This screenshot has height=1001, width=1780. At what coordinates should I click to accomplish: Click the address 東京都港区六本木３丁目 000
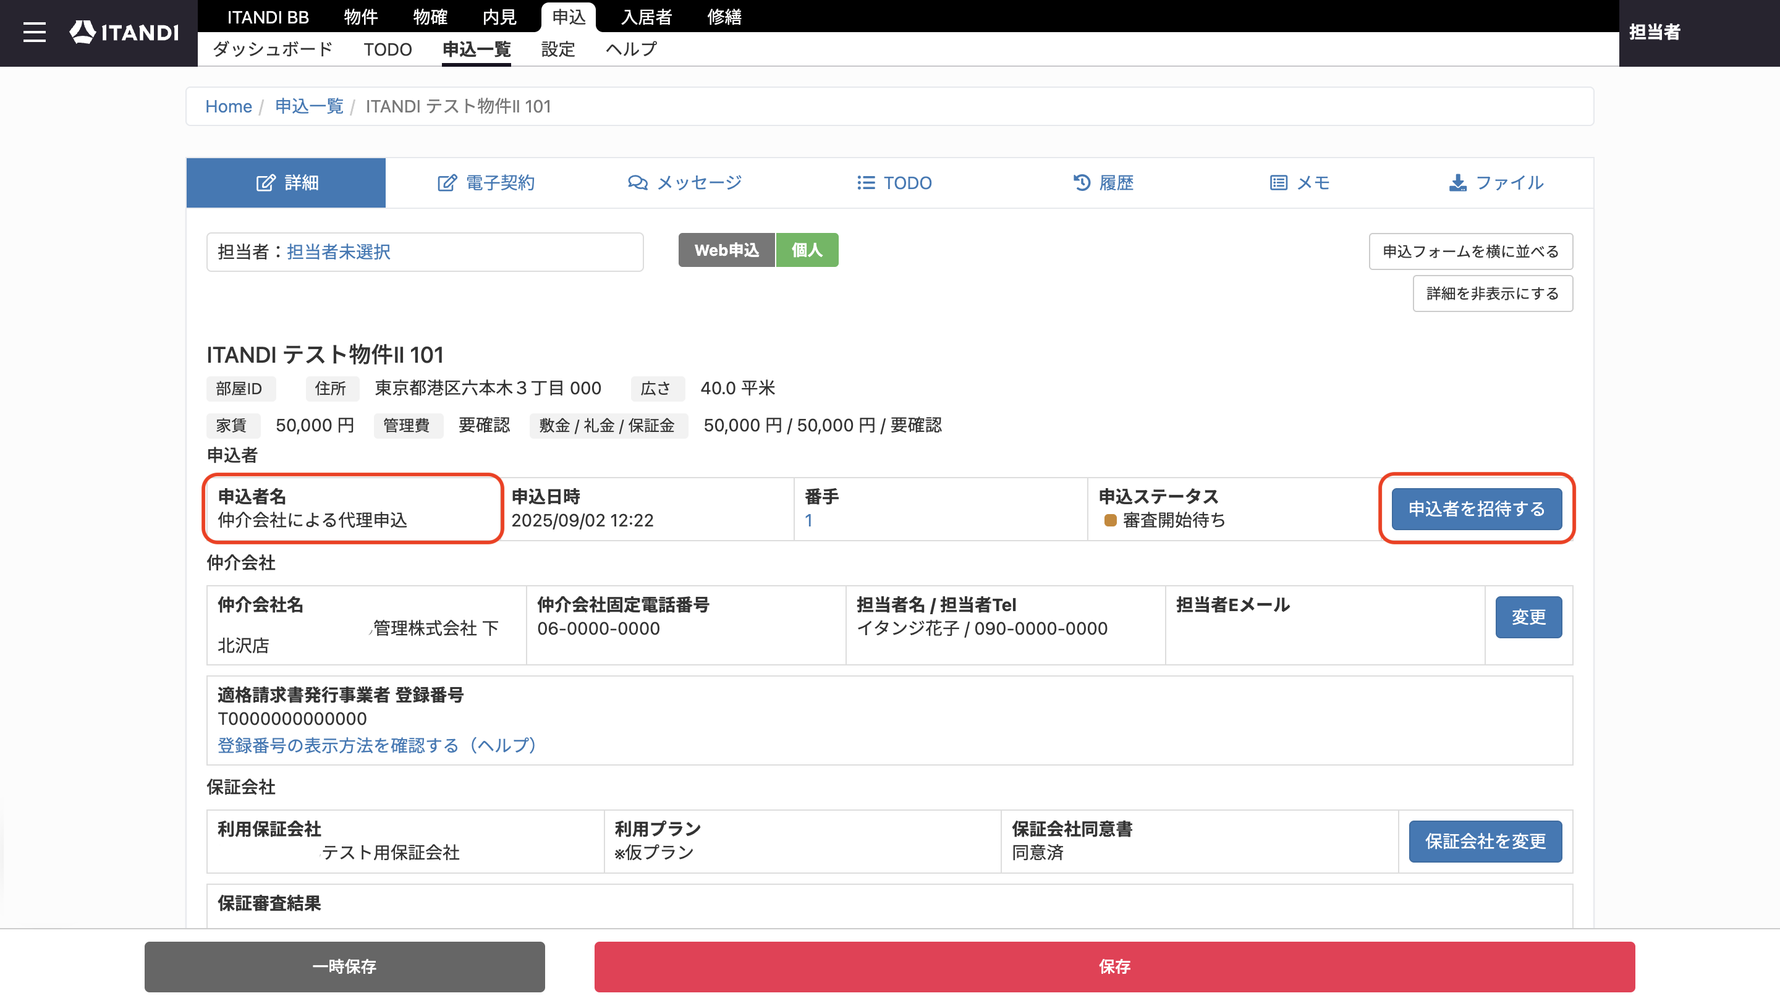pyautogui.click(x=488, y=388)
